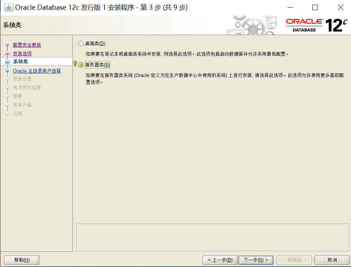Click the 配置安全更新 step bullet marker
Viewport: 351px width, 267px height.
tap(7, 45)
